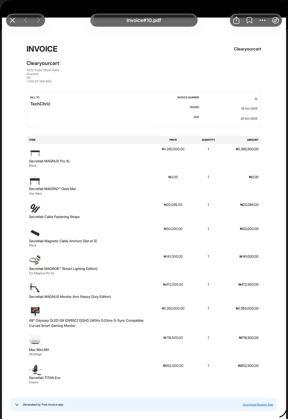This screenshot has width=288, height=419.
Task: Select the Secretlab TITAN Evo item name
Action: point(45,378)
